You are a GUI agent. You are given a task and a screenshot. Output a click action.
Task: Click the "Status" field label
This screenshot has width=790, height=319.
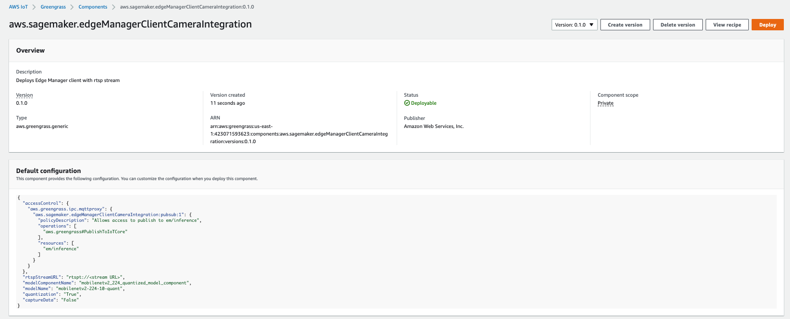coord(411,95)
